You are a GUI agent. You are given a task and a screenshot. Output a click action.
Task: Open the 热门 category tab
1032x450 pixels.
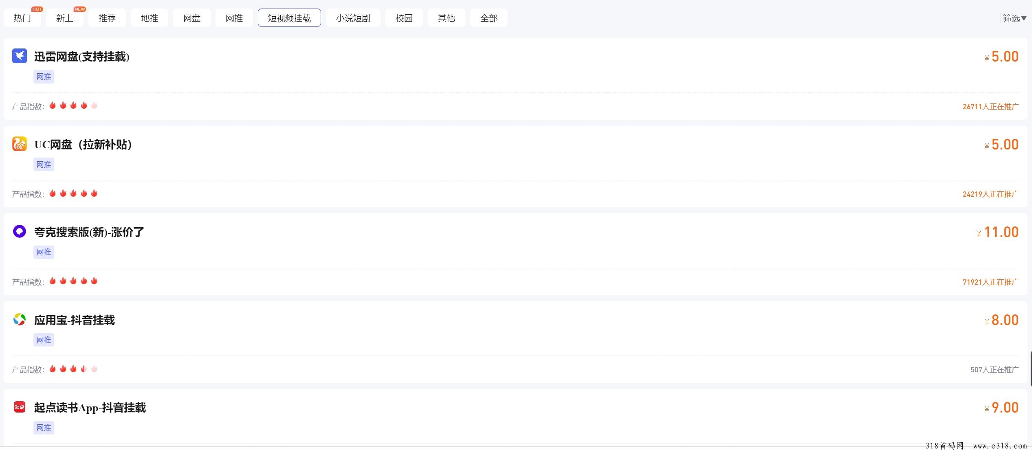[22, 18]
